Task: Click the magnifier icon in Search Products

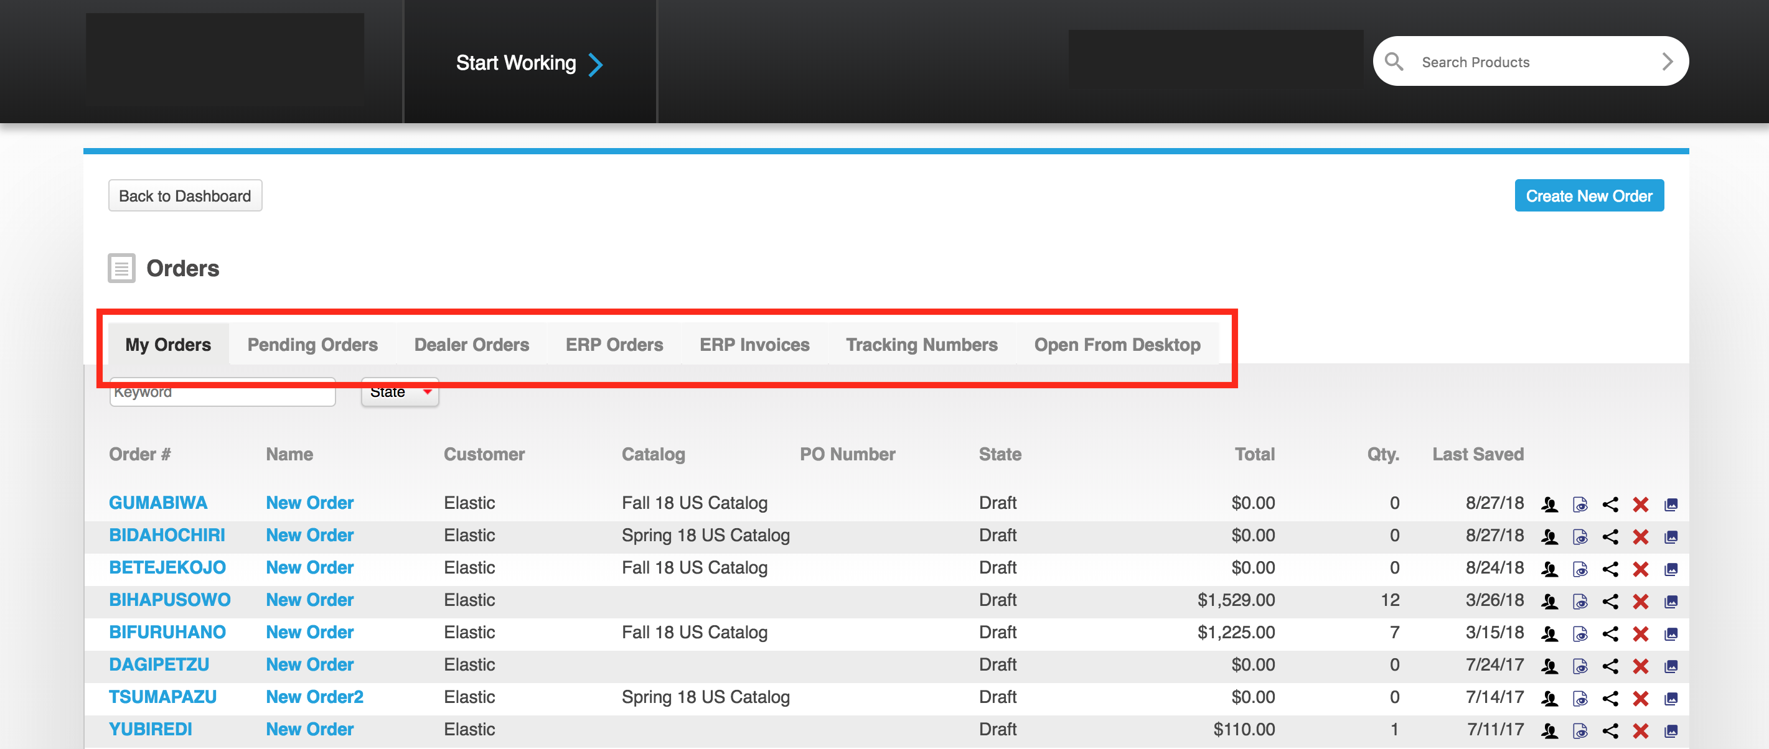Action: [x=1394, y=62]
